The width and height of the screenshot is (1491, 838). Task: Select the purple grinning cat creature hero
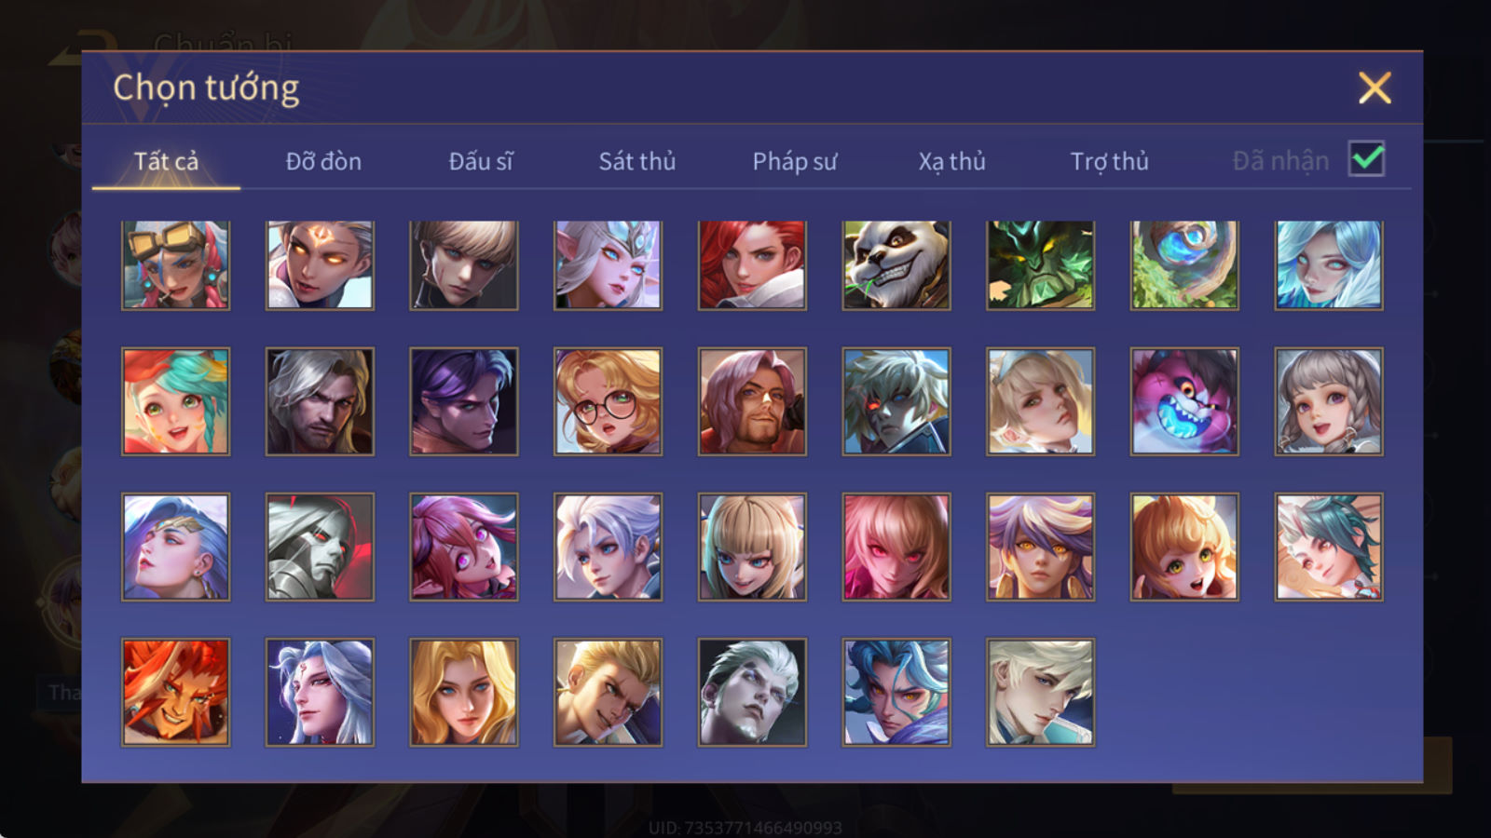tap(1184, 401)
